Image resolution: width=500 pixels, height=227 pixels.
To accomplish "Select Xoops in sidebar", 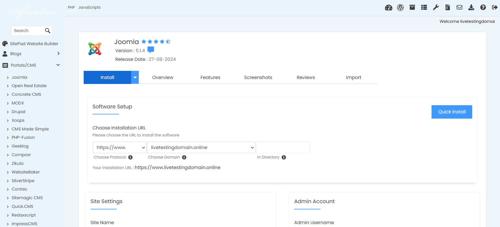I will [x=18, y=120].
